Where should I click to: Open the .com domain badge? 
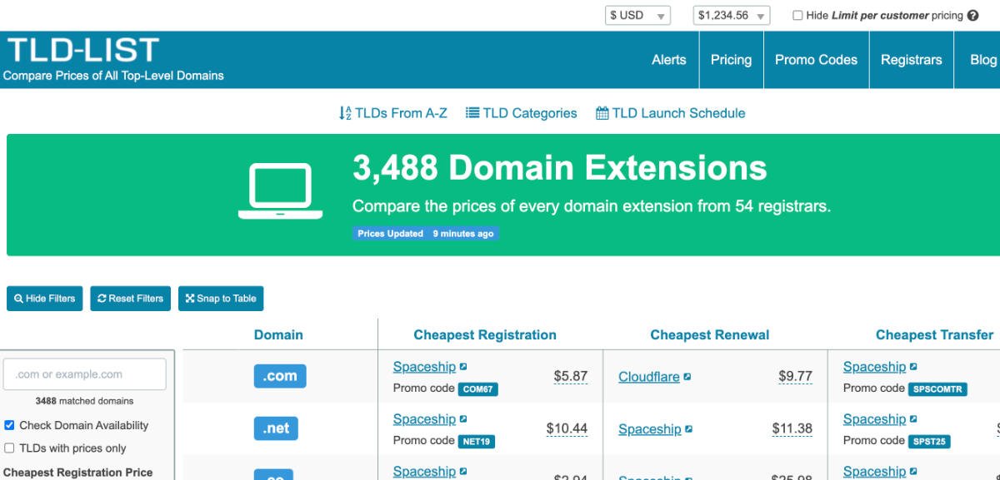click(280, 376)
